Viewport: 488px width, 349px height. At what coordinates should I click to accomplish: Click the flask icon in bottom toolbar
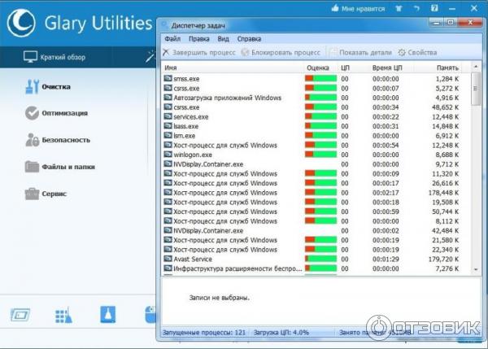tap(108, 315)
